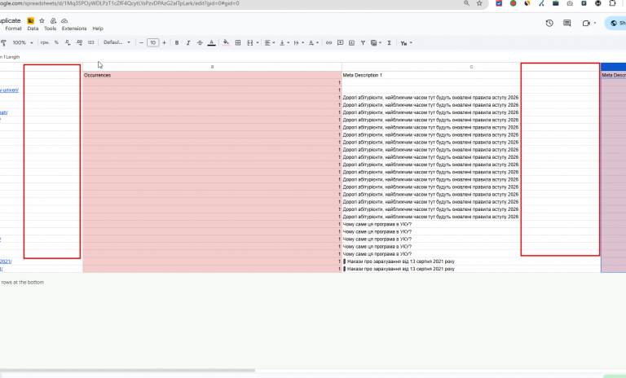Select column C header
Screen dimensions: 626x378
point(471,67)
